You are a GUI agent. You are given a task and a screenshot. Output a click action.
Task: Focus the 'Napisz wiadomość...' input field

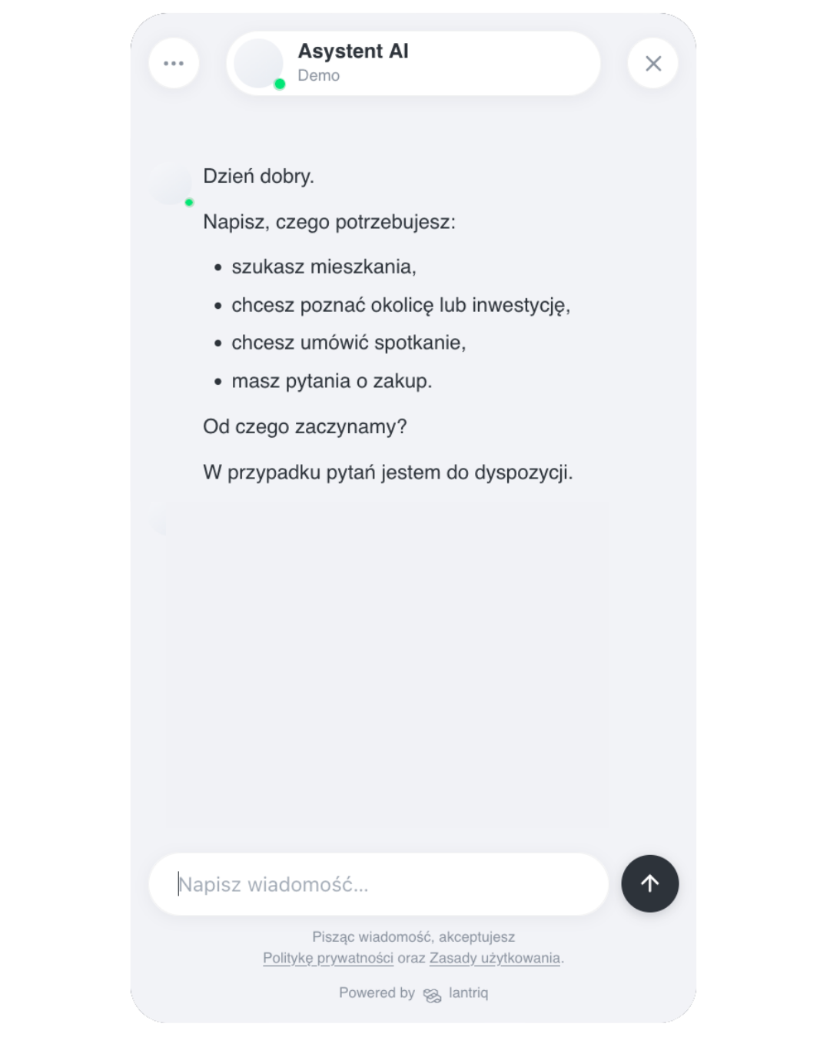tap(378, 884)
